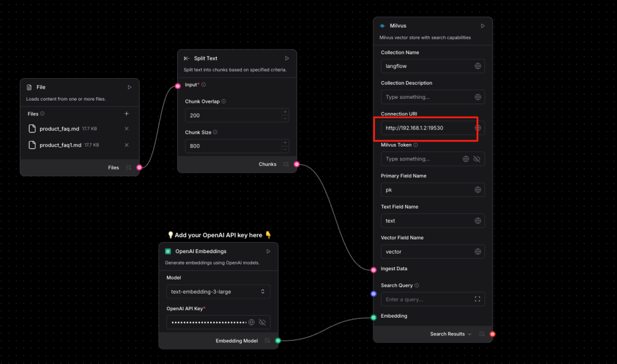This screenshot has height=364, width=617.
Task: Decrease Chunk Size with minus stepper
Action: 285,150
